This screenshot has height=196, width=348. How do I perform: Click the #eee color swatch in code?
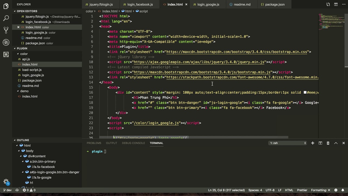coord(305,93)
